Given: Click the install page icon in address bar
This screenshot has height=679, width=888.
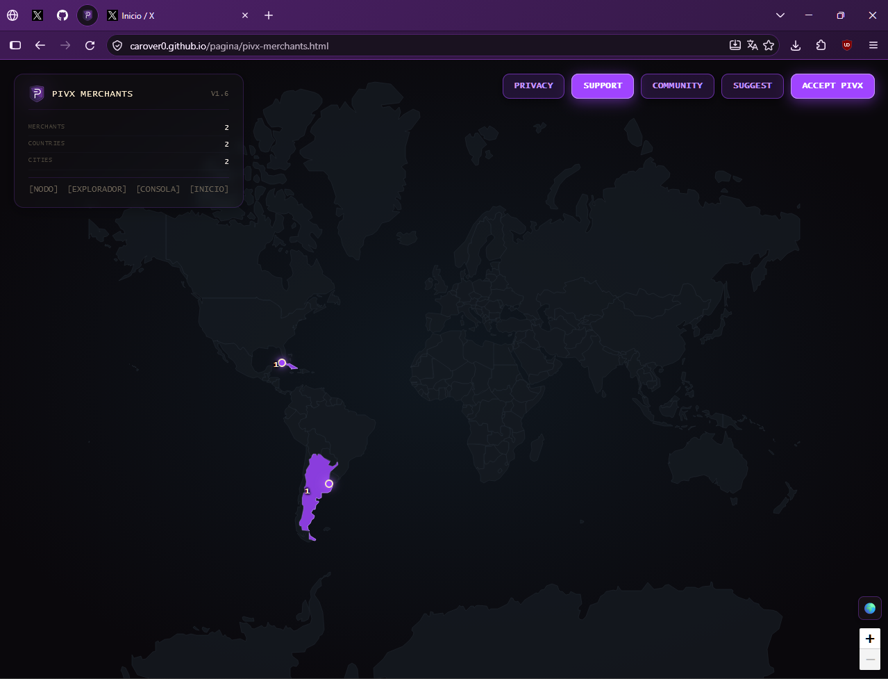Looking at the screenshot, I should coord(735,46).
